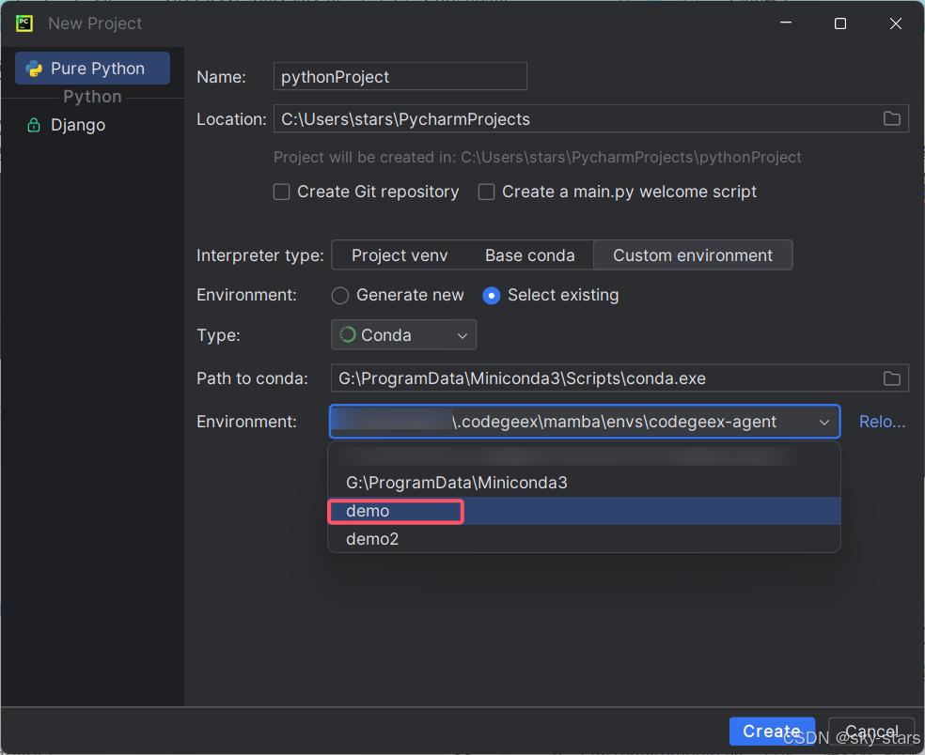Viewport: 925px width, 755px height.
Task: Pick G:\ProgramData\Miniconda3 from the environment list
Action: [584, 483]
